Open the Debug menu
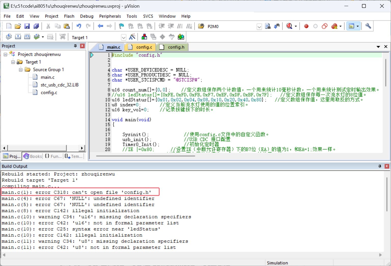391x266 pixels. [x=87, y=16]
